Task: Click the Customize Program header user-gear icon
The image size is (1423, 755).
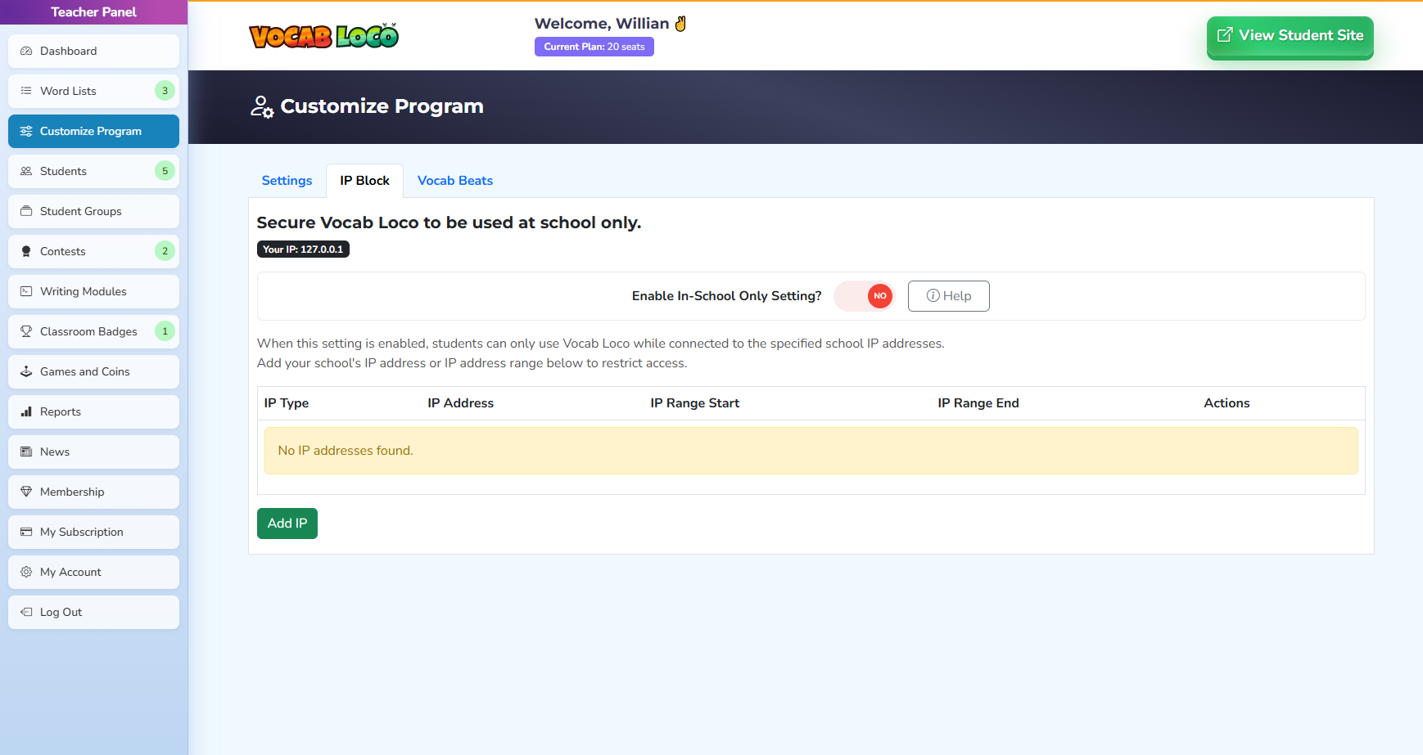Action: click(x=262, y=107)
